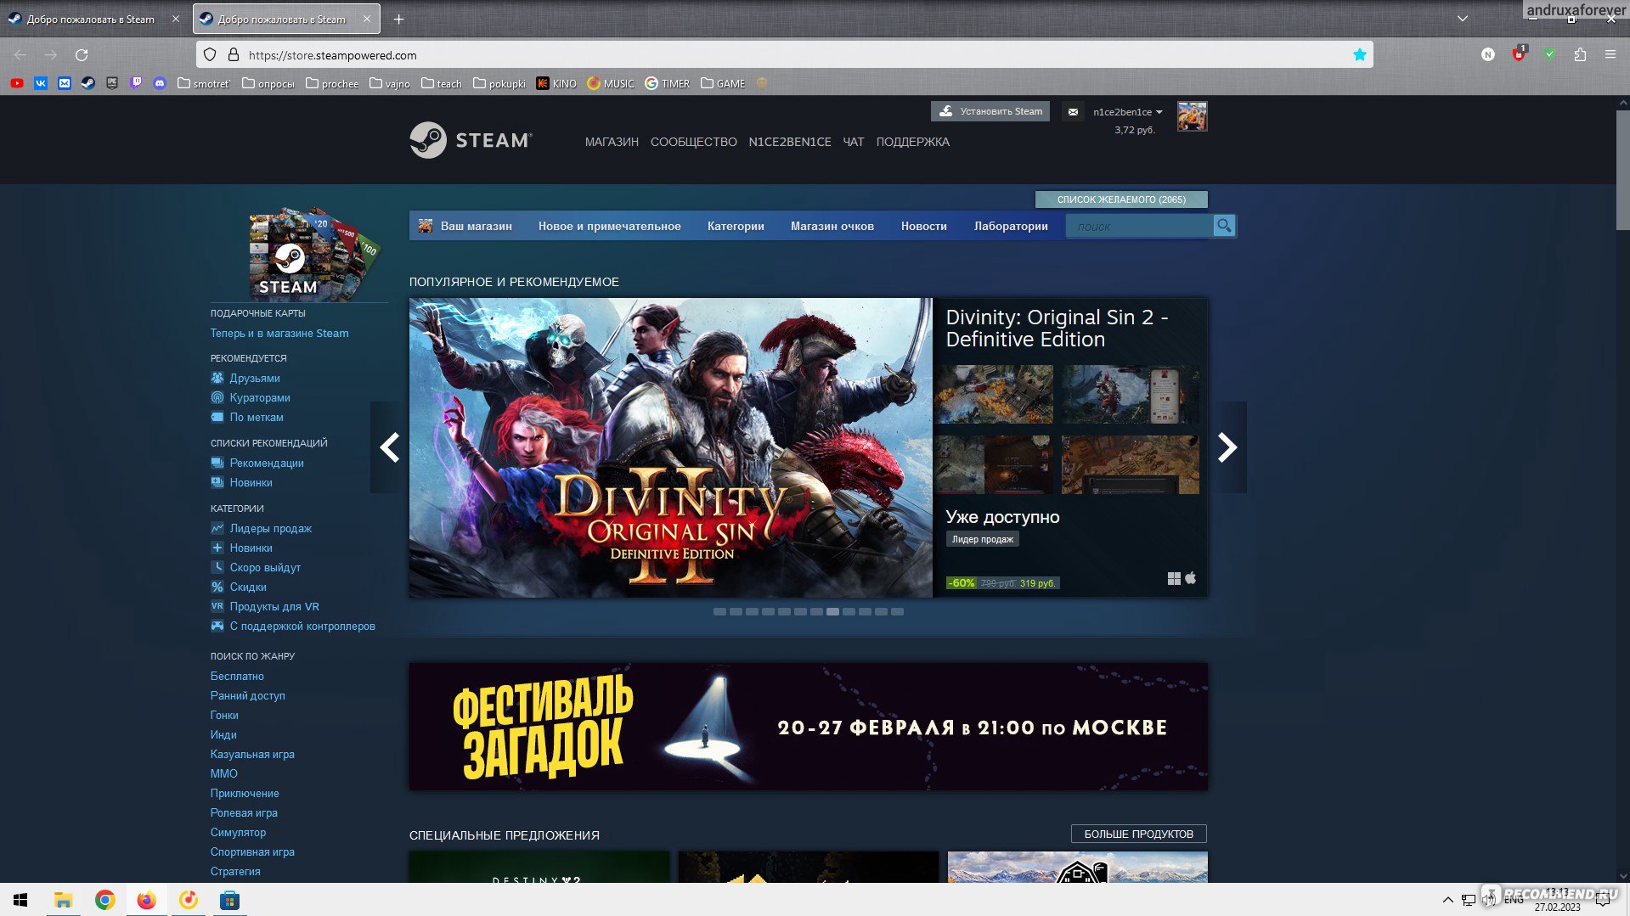Open the Категории store tab
The height and width of the screenshot is (916, 1630).
pyautogui.click(x=736, y=226)
